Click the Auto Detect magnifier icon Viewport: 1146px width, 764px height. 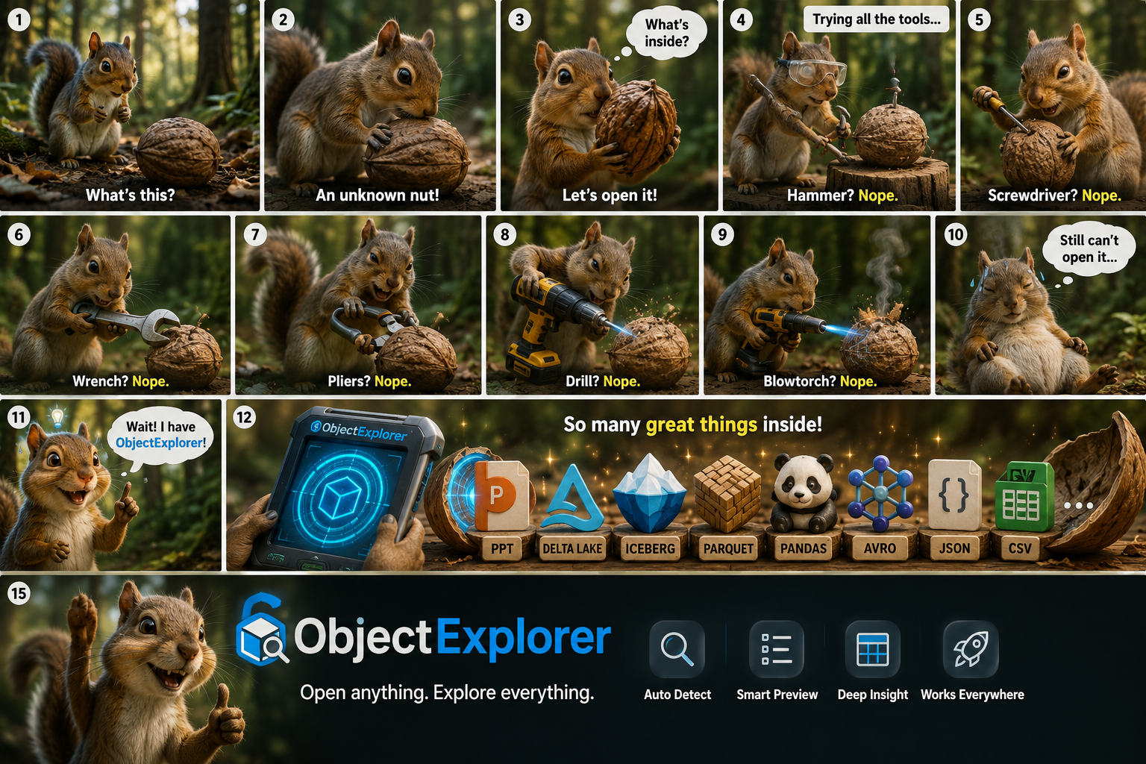677,649
